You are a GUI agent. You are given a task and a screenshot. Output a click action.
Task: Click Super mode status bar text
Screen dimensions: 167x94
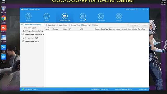pos(144,89)
